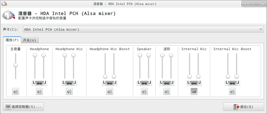
Task: Click the Headphone Mic Boost label
Action: coord(110,49)
